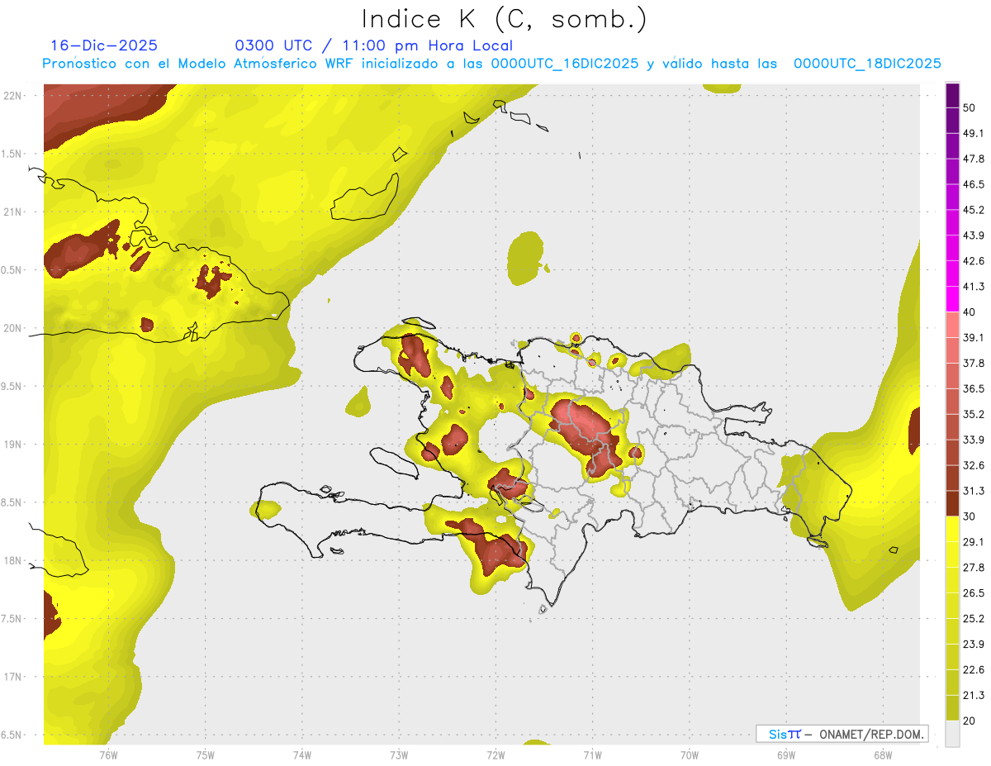
Task: Click the legend value "50"
Action: 970,107
